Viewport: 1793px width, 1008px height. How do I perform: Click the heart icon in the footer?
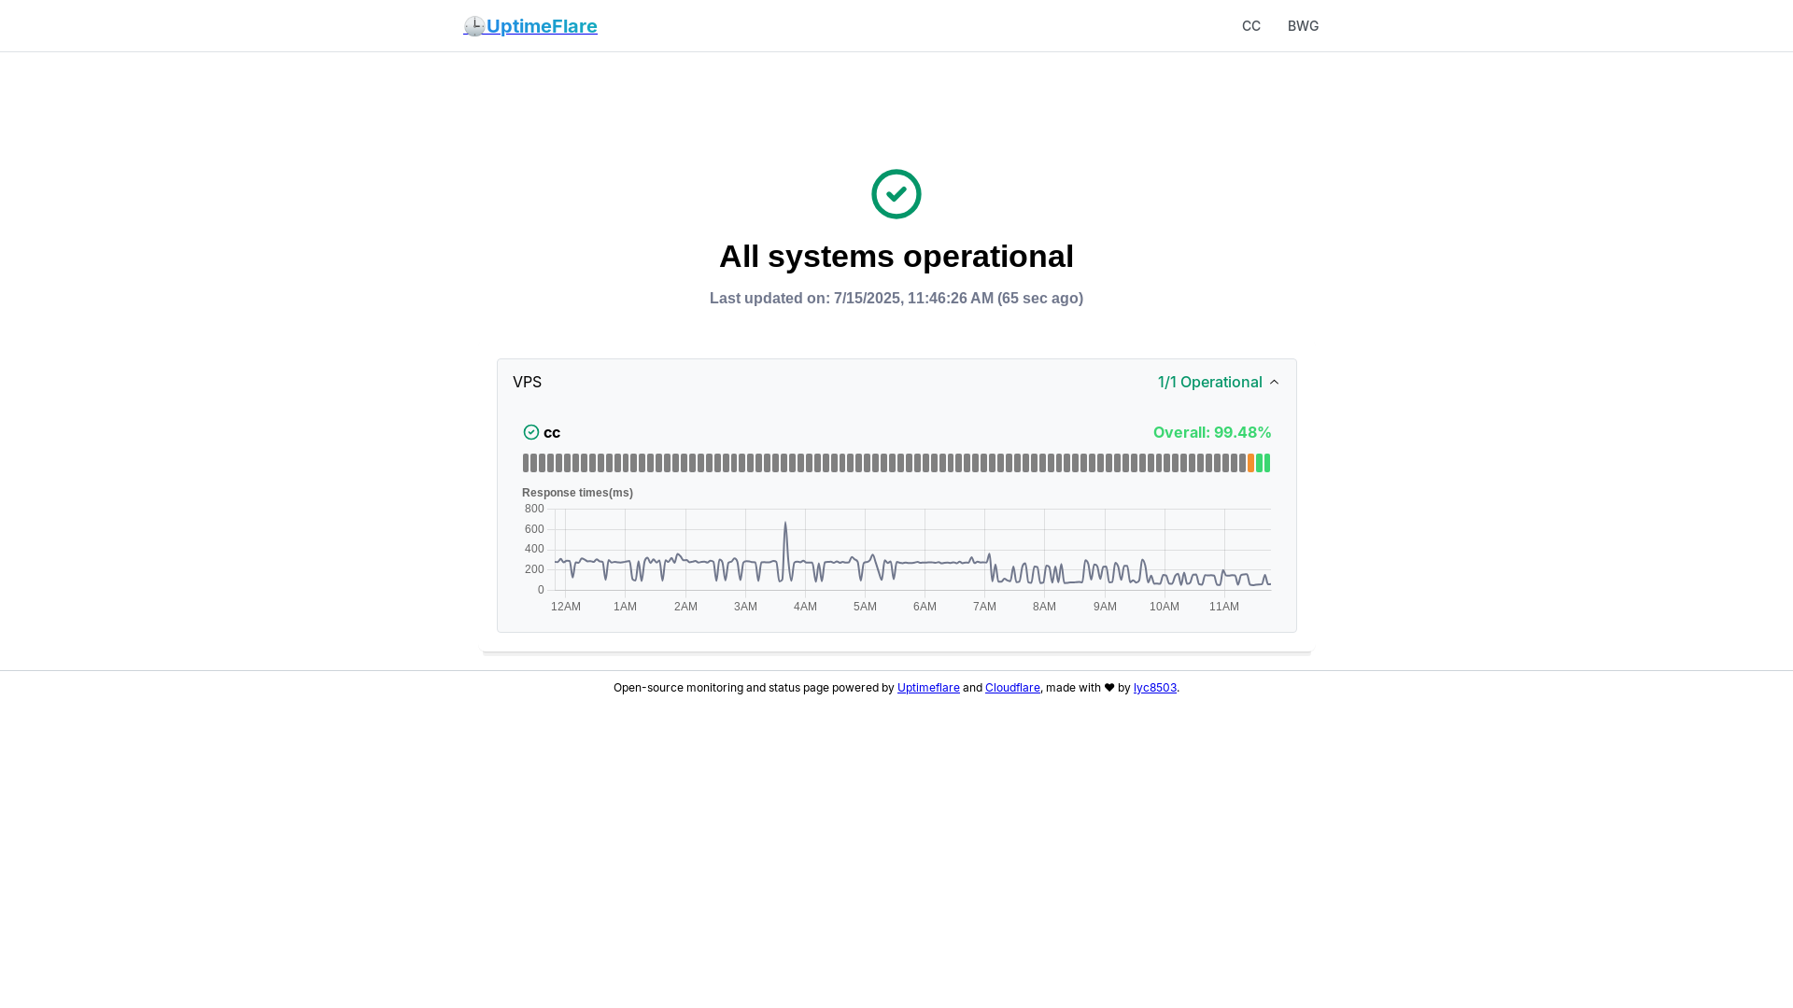[1109, 688]
